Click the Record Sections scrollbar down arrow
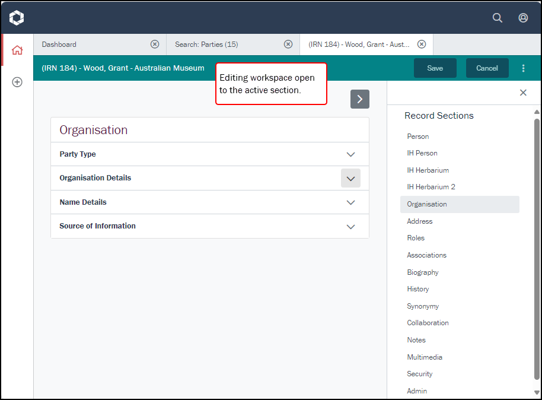 [537, 392]
